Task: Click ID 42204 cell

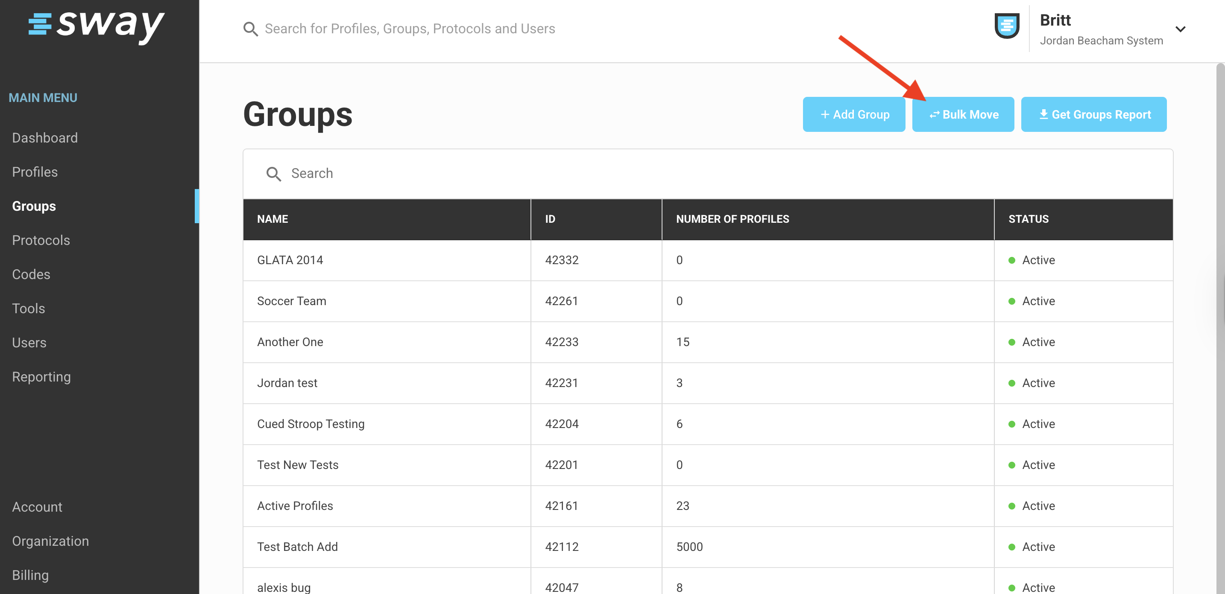Action: [x=596, y=424]
